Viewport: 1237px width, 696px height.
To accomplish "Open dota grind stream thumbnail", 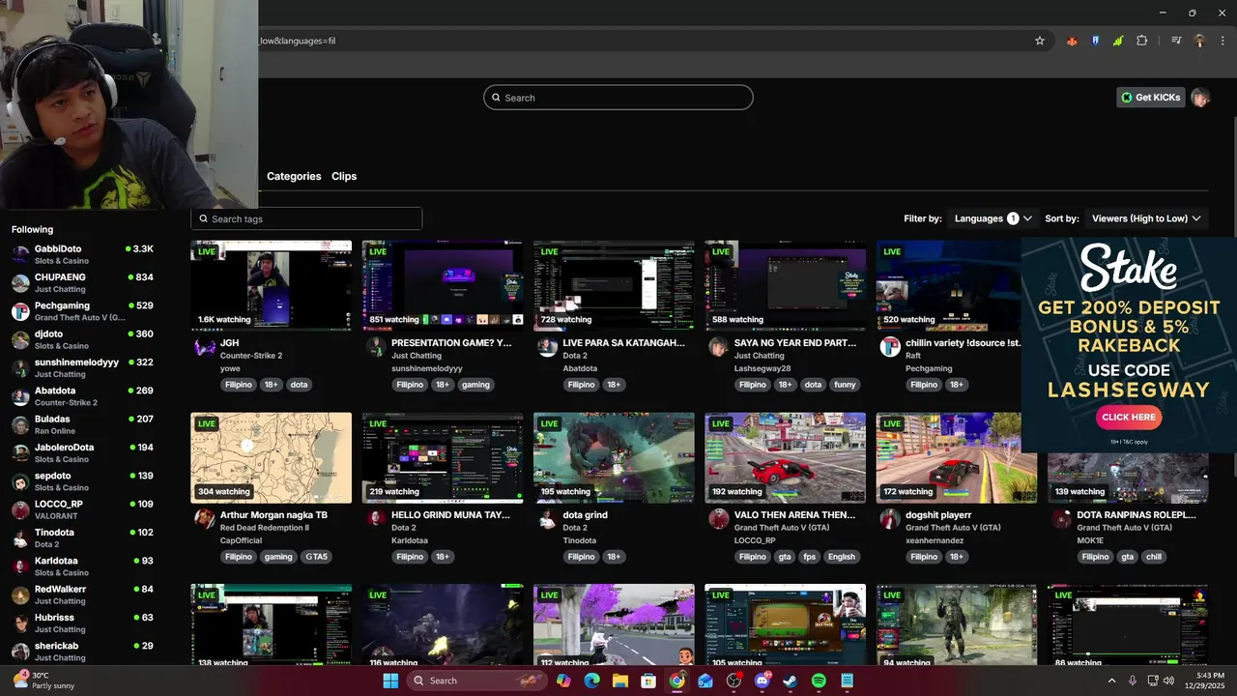I will 614,458.
